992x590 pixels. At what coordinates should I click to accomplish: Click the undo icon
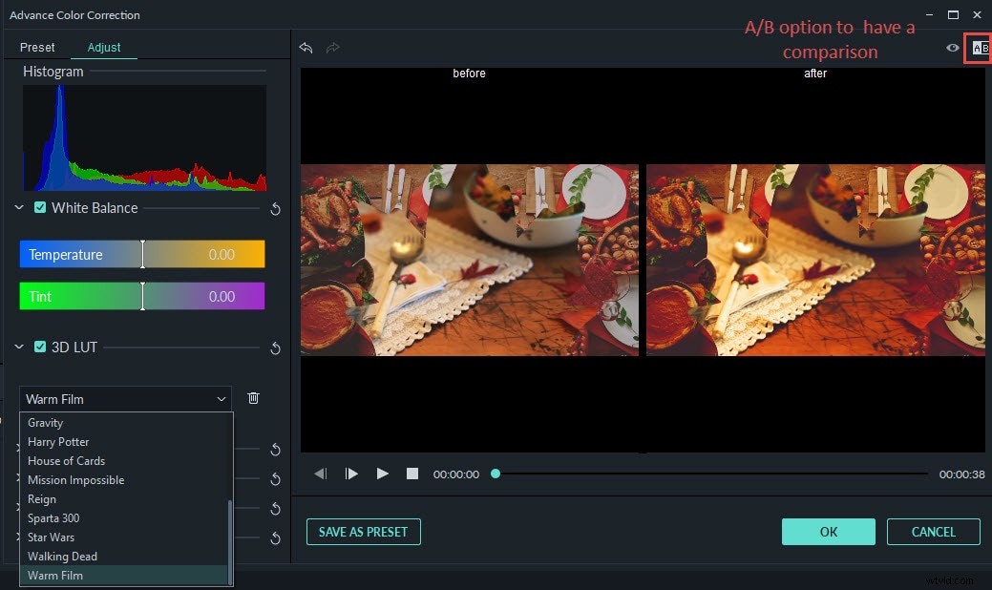[305, 48]
